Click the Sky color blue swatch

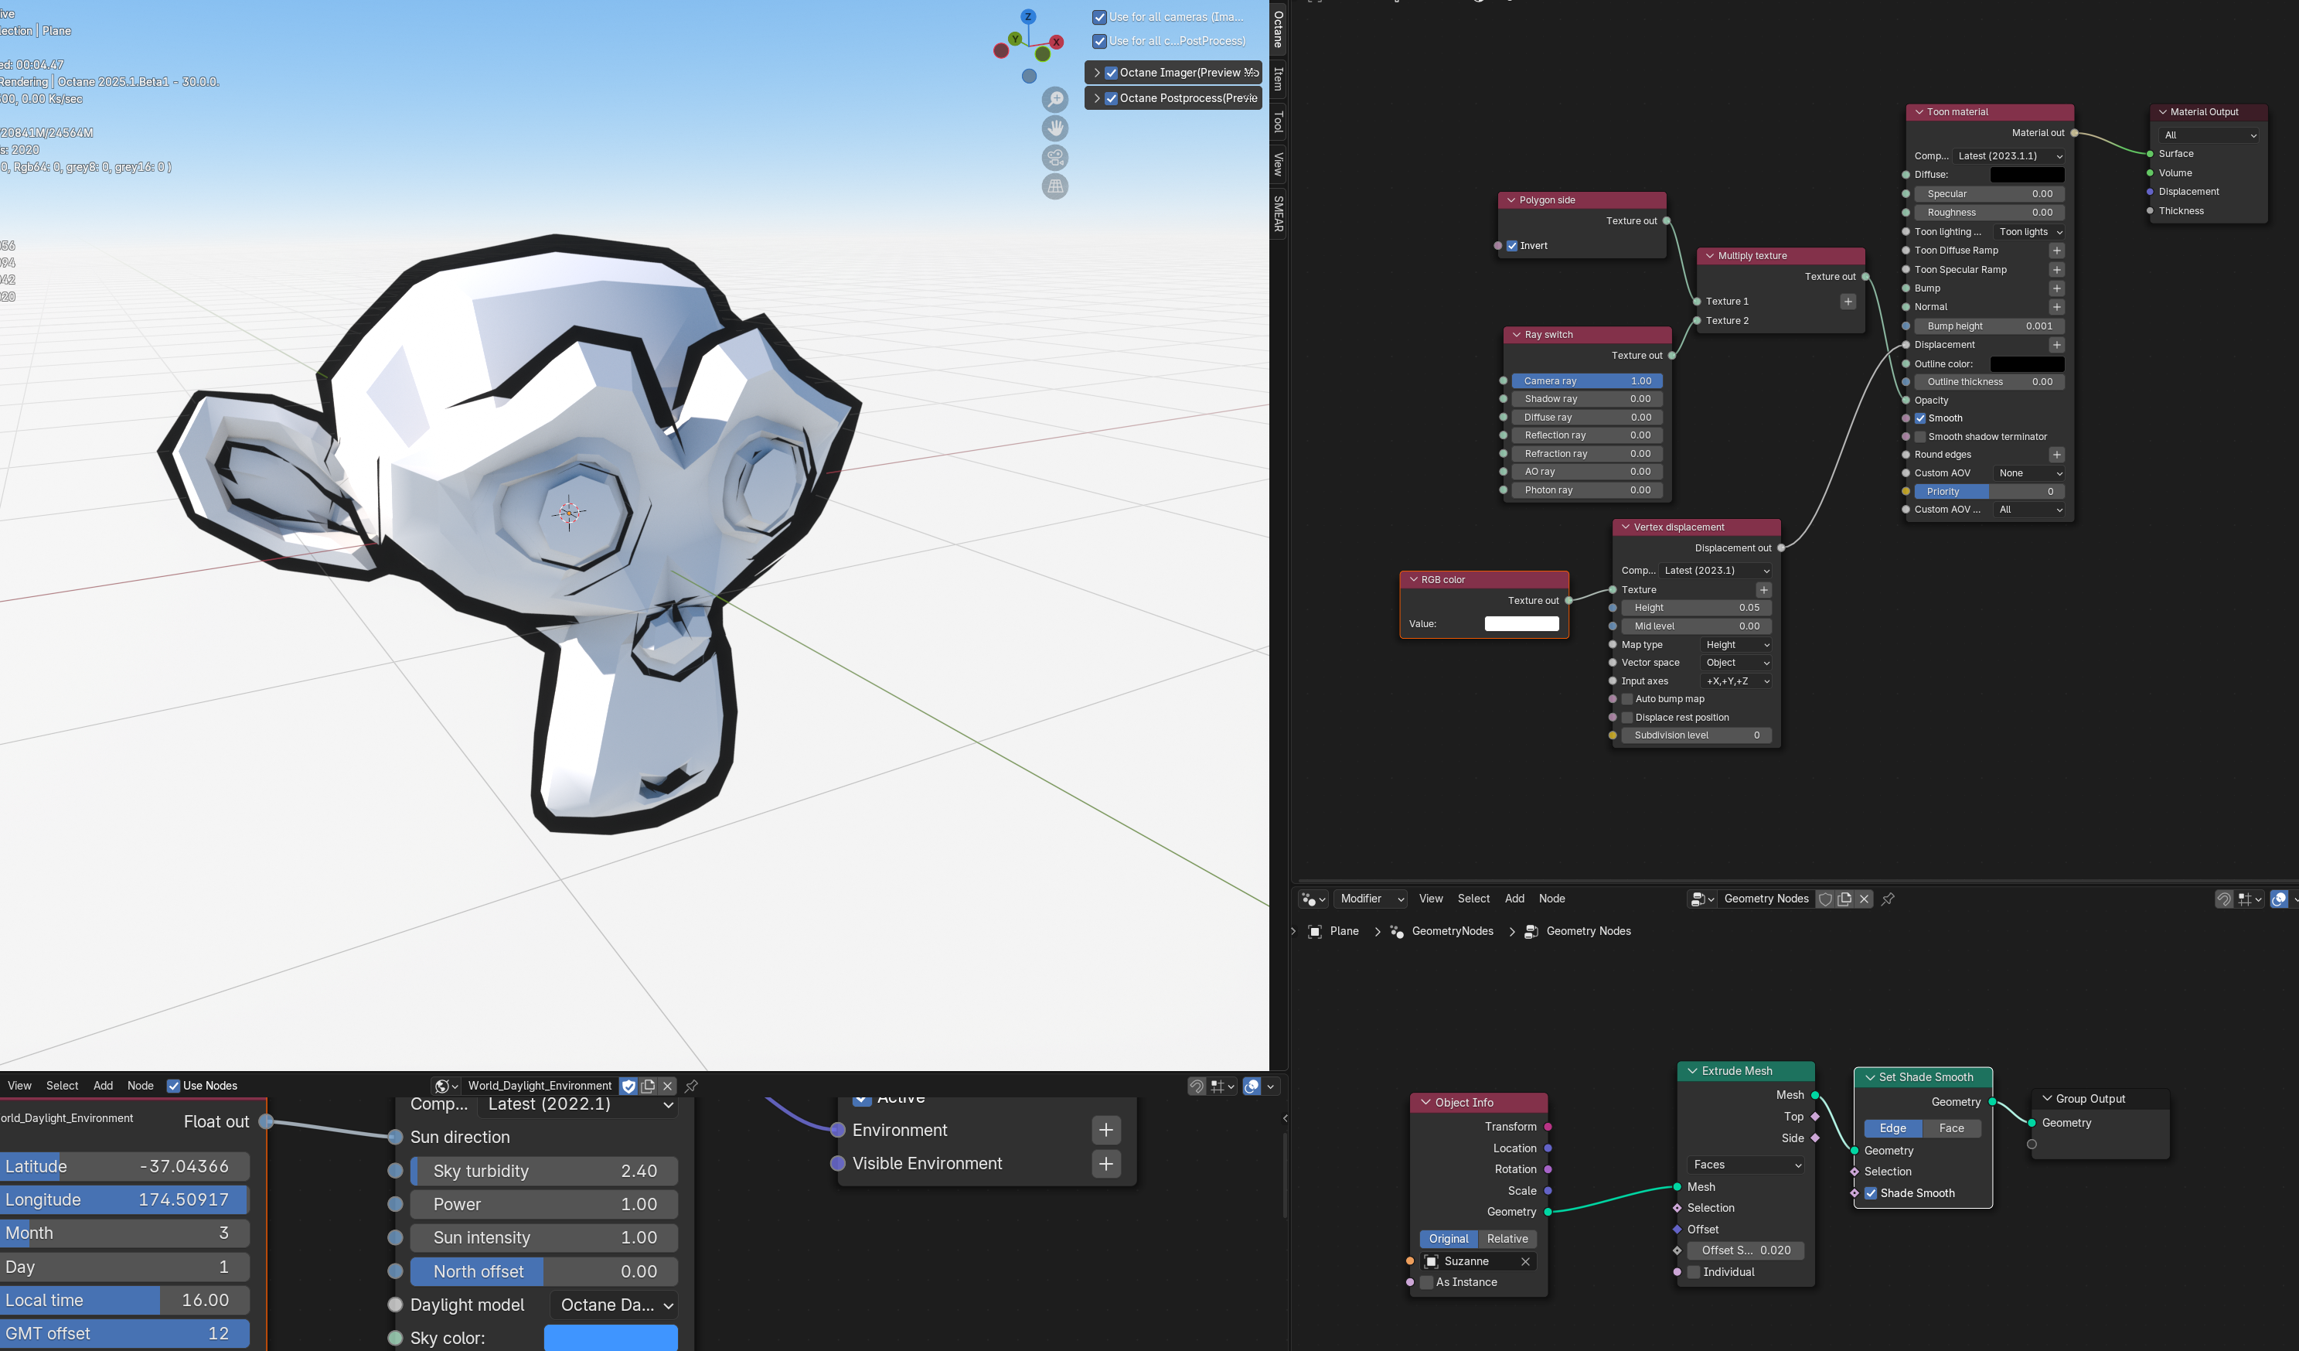[611, 1338]
